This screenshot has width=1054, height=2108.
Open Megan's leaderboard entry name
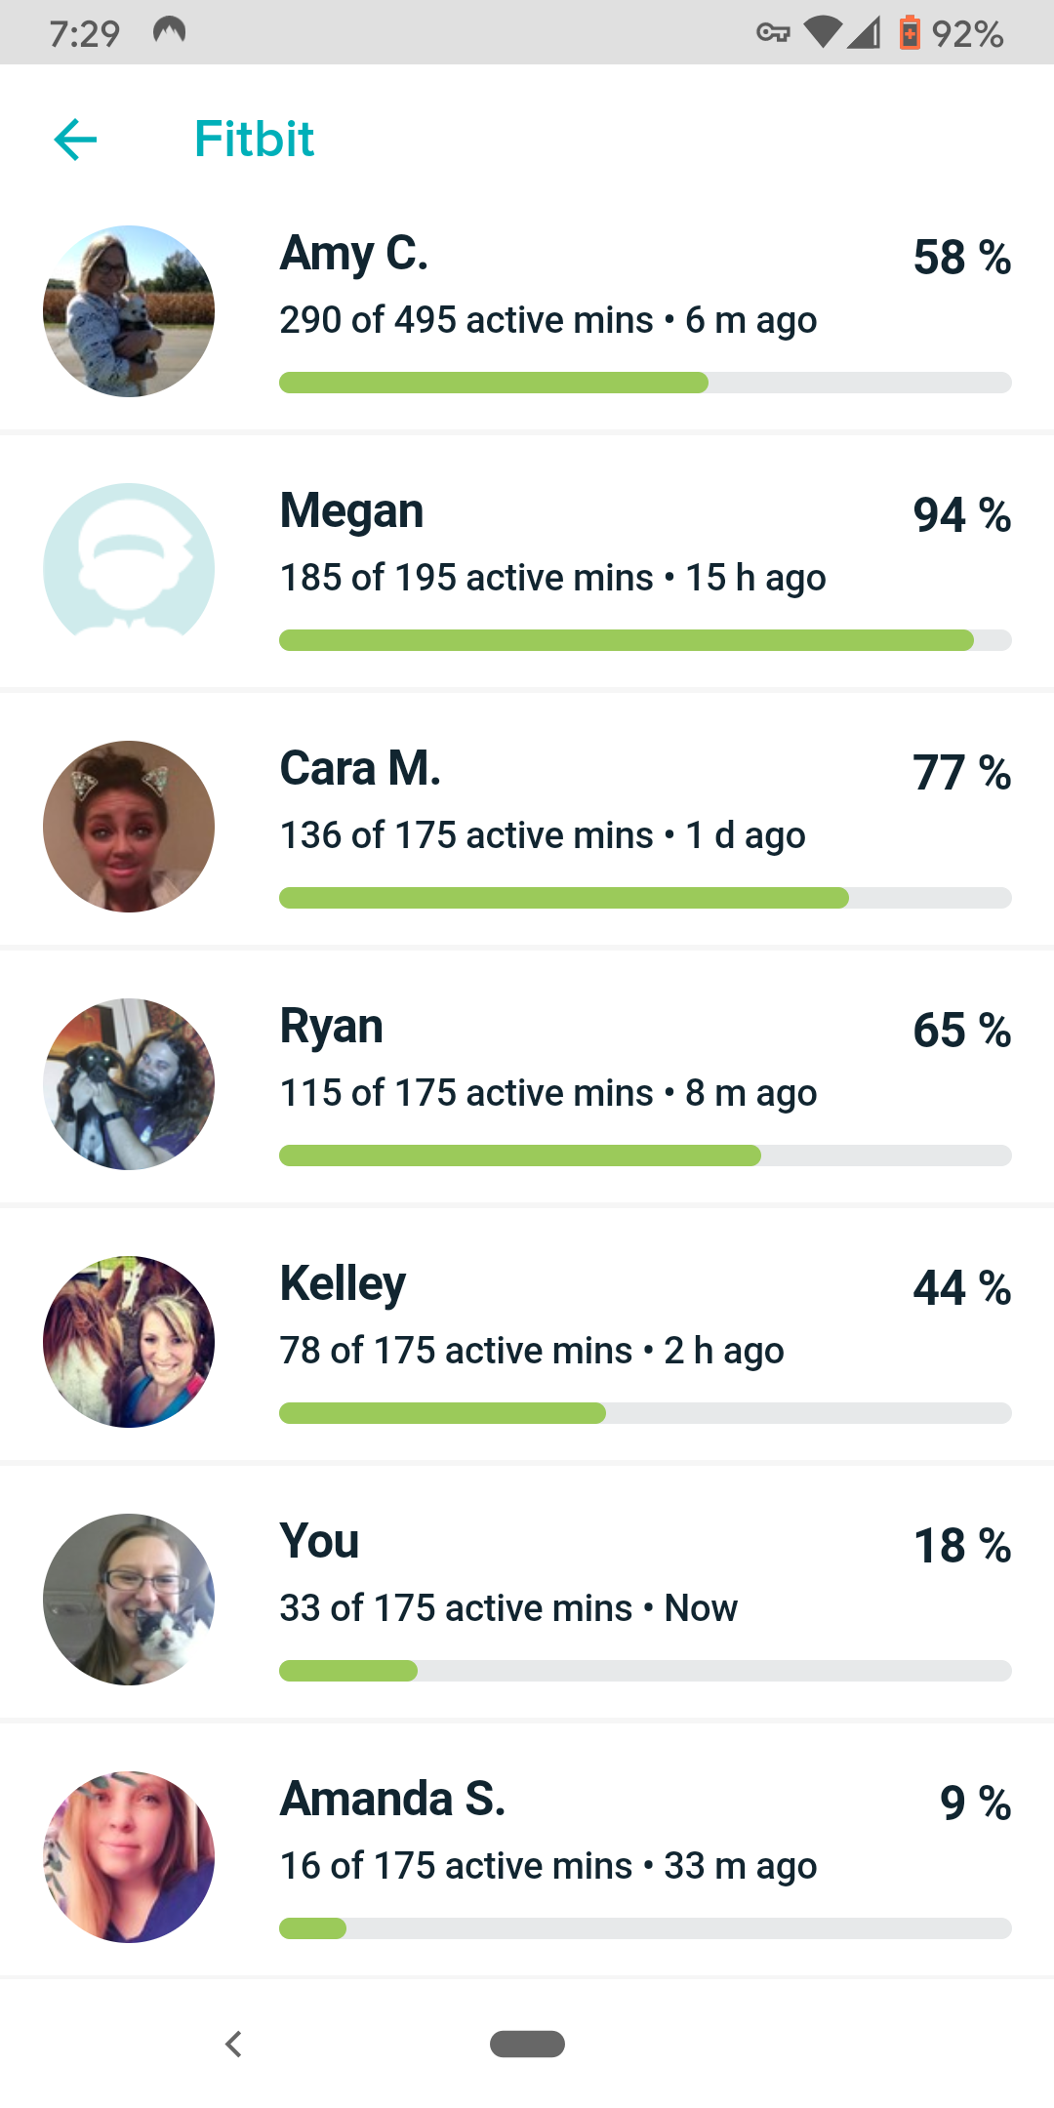click(351, 511)
